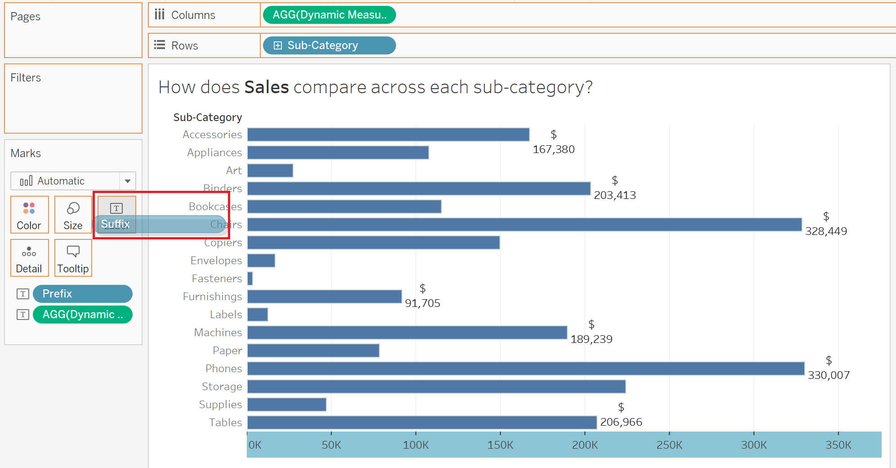The image size is (896, 468).
Task: Open the Detail marks card
Action: [29, 258]
